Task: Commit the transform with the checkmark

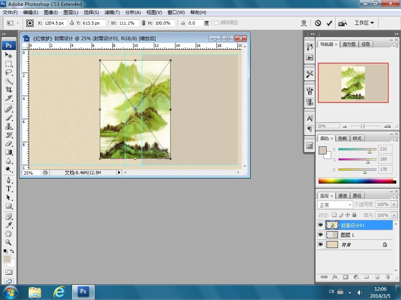Action: click(329, 23)
